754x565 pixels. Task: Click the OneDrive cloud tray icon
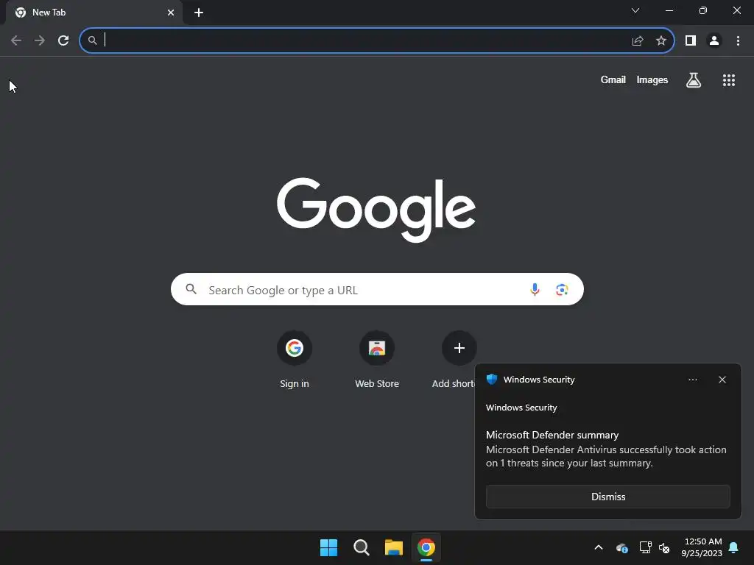point(621,547)
